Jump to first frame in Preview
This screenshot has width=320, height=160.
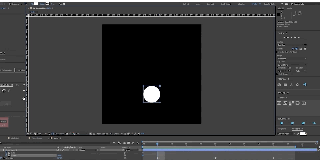point(284,37)
